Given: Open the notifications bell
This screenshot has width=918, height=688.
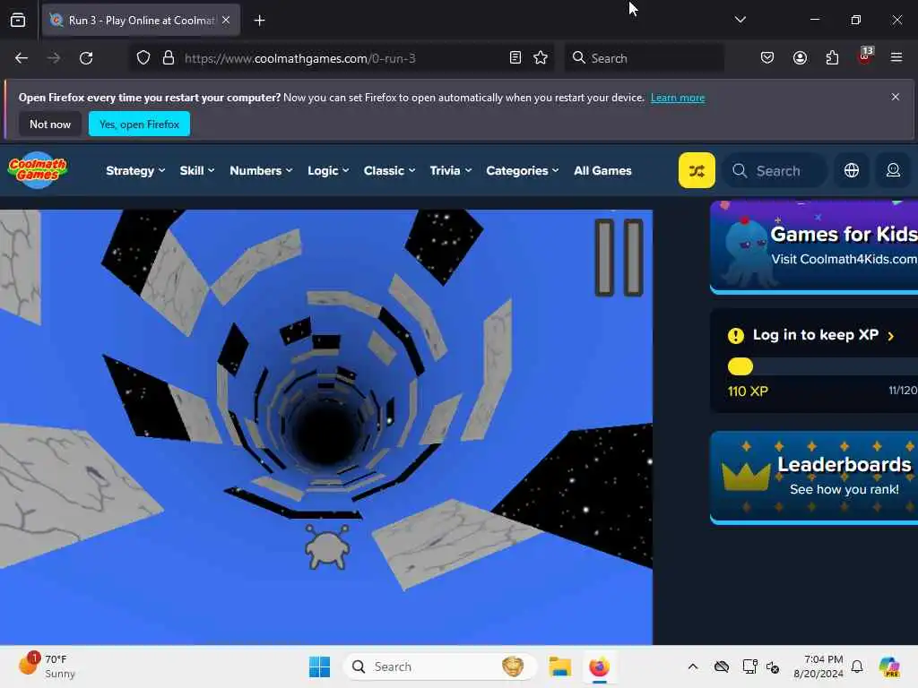Looking at the screenshot, I should pos(857,666).
